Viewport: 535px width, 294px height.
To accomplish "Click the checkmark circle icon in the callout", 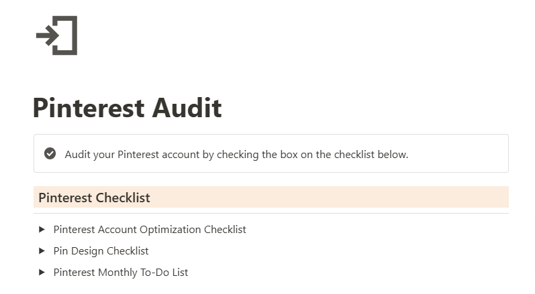I will pos(50,153).
